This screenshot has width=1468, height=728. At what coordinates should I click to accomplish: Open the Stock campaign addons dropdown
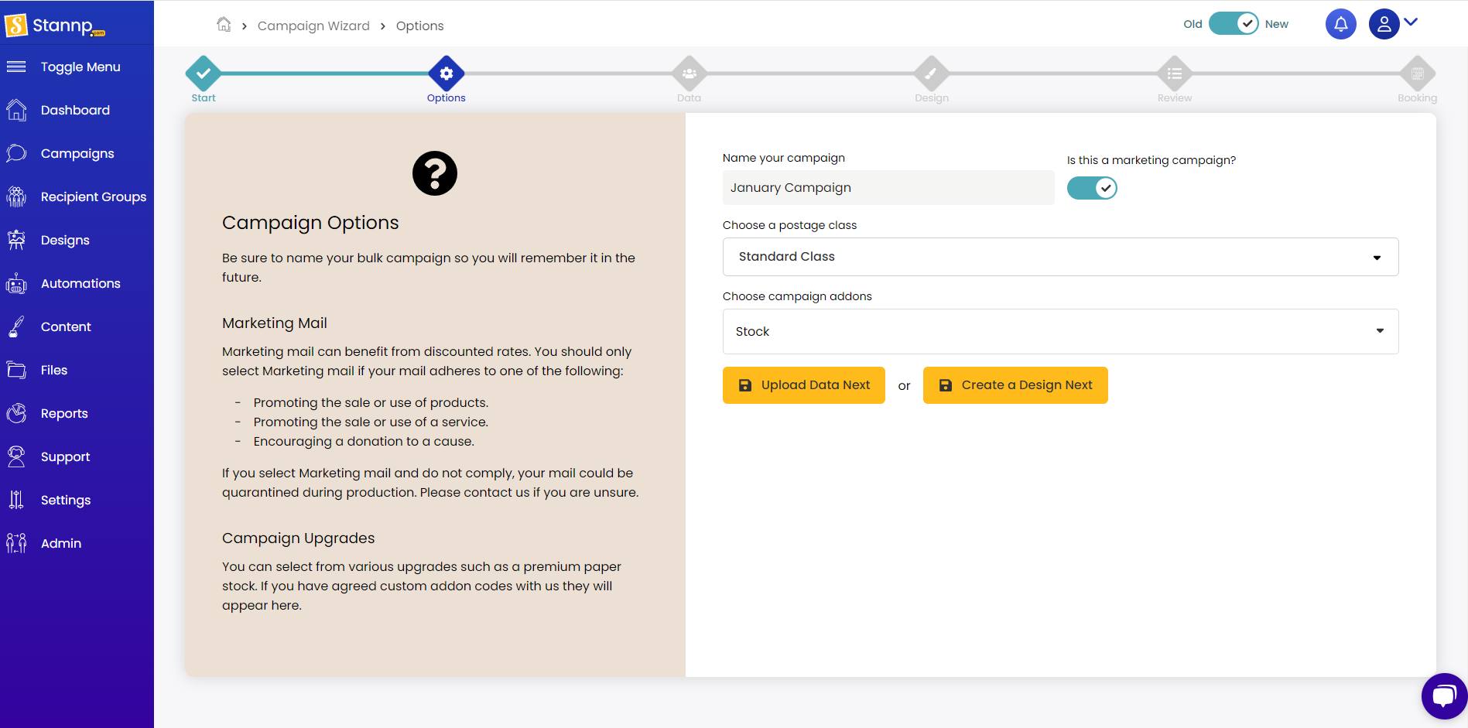click(x=1060, y=331)
